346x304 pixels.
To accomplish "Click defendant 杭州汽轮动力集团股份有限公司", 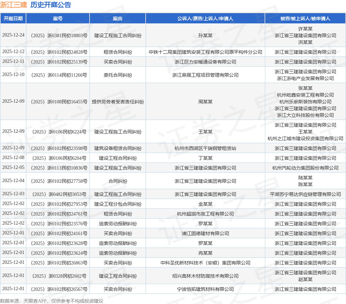I will 305,168.
